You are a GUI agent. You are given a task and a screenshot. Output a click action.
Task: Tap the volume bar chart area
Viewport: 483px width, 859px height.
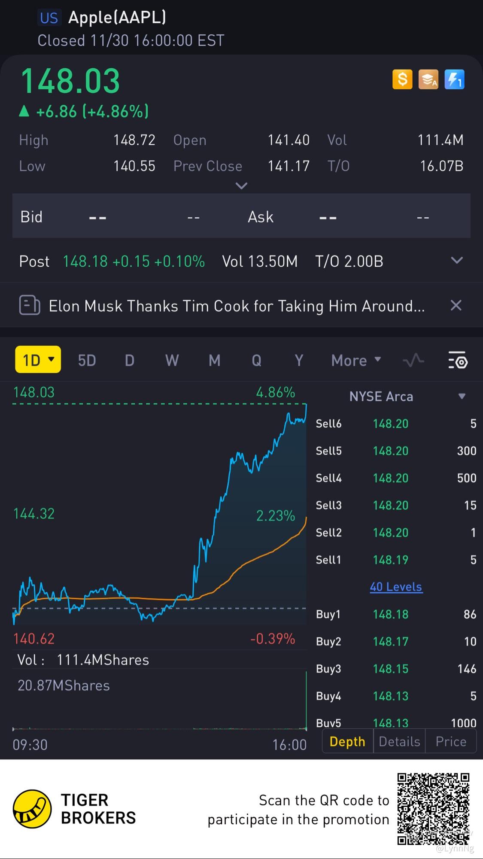pos(159,700)
